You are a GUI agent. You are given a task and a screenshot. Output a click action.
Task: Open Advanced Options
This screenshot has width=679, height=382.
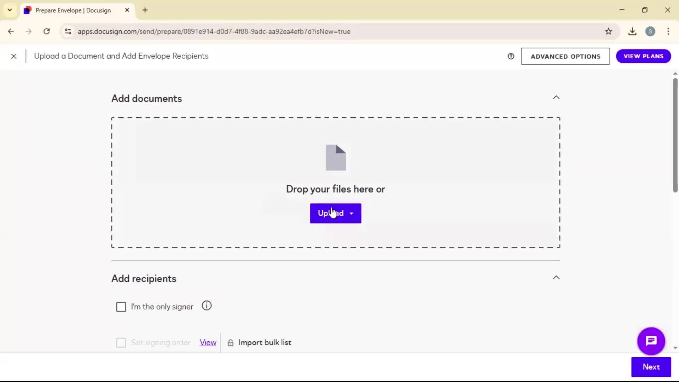pyautogui.click(x=565, y=56)
